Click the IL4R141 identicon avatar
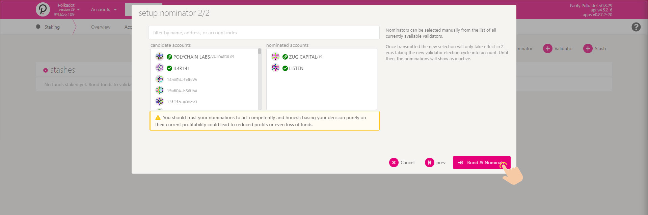648x215 pixels. (160, 68)
